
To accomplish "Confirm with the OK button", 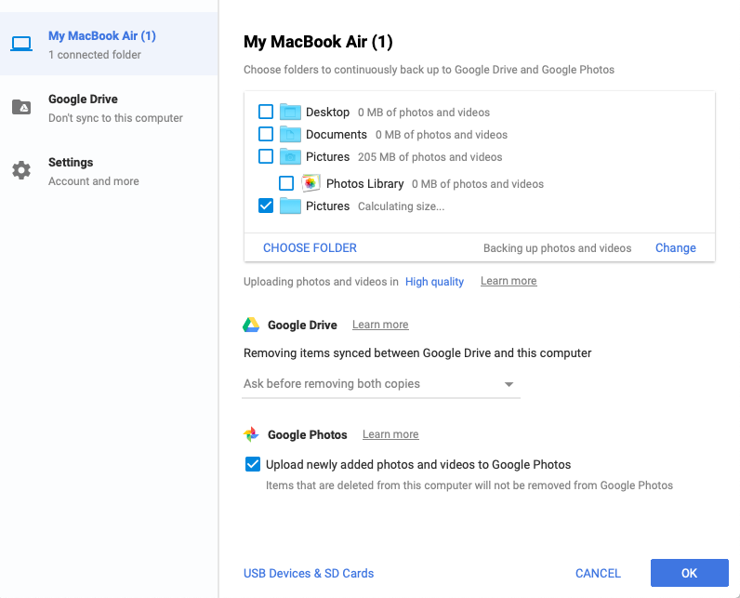I will (x=689, y=573).
